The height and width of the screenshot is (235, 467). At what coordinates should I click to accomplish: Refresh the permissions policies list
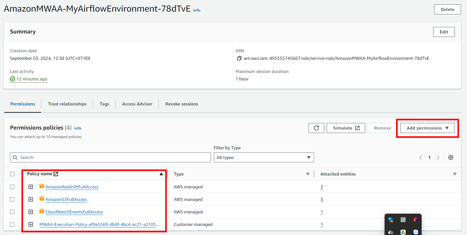coord(316,128)
